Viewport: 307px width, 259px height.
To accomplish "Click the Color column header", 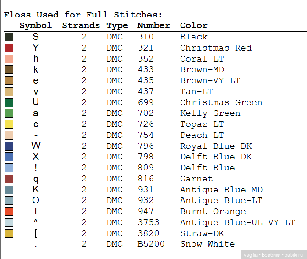I will pos(193,26).
